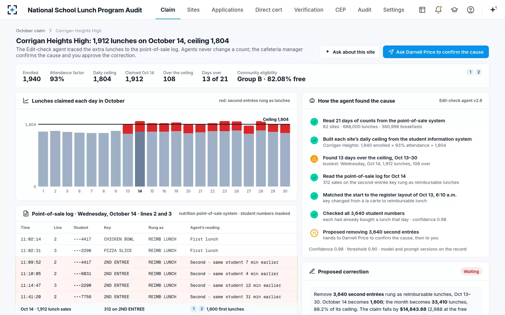Switch to the Sites tab
505x315 pixels.
tap(193, 10)
